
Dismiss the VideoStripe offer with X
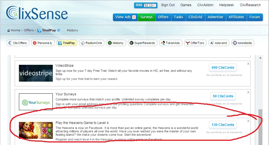tap(248, 64)
